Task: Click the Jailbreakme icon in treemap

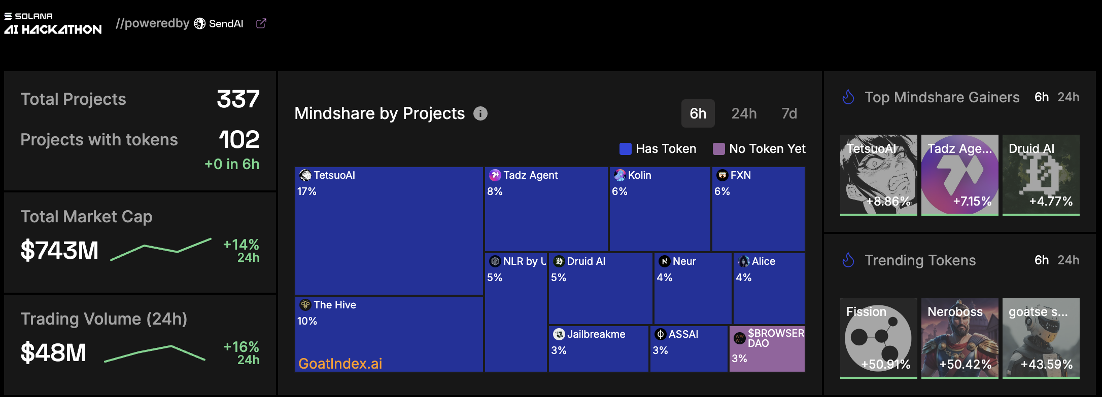Action: (559, 334)
